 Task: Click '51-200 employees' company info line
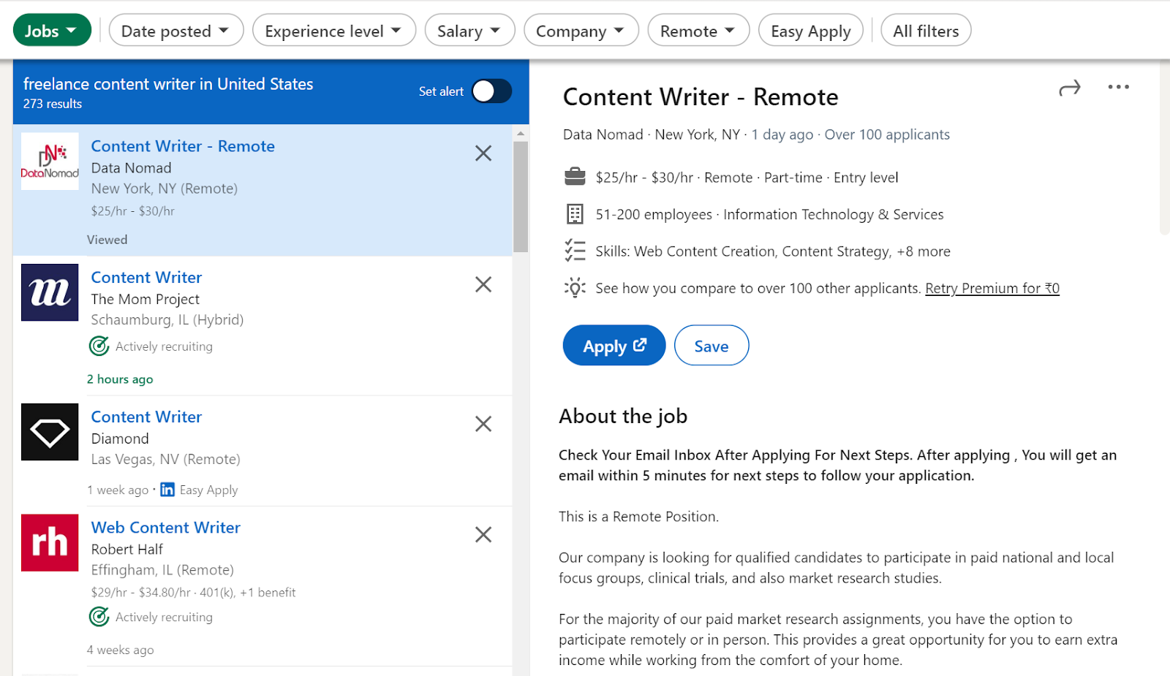(x=769, y=214)
